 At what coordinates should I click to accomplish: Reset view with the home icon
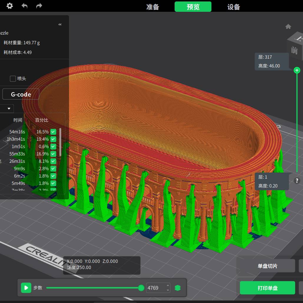(288, 27)
